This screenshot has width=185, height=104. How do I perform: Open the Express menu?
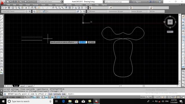(x=104, y=5)
